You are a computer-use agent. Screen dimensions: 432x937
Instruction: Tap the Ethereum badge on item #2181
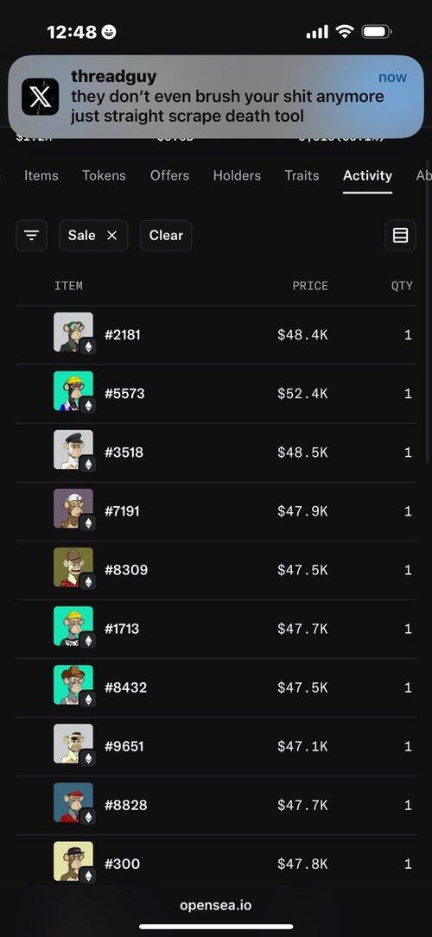tap(88, 346)
